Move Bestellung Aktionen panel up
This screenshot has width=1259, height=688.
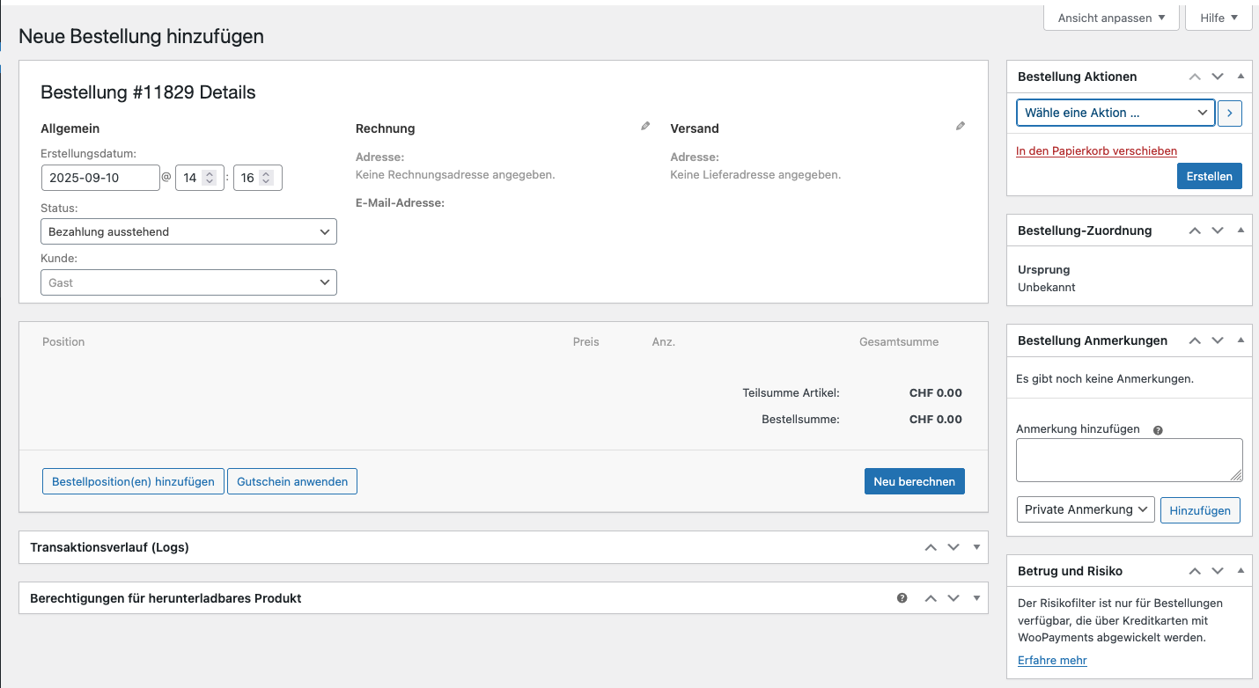pyautogui.click(x=1195, y=77)
